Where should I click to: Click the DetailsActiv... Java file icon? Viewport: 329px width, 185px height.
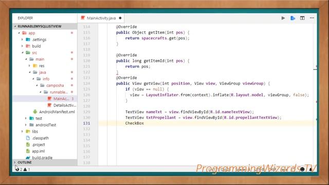(x=49, y=105)
